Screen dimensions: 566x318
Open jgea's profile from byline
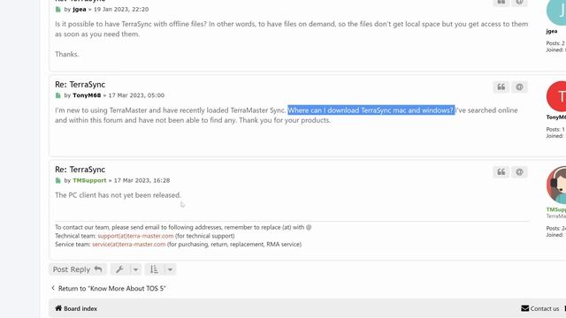pyautogui.click(x=80, y=10)
